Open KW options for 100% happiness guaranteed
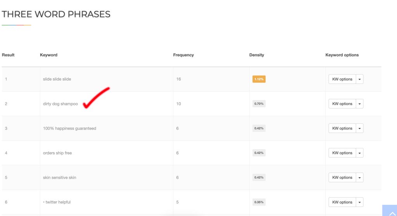 (342, 128)
